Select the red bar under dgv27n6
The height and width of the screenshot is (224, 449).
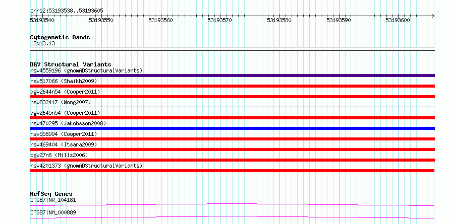click(232, 160)
